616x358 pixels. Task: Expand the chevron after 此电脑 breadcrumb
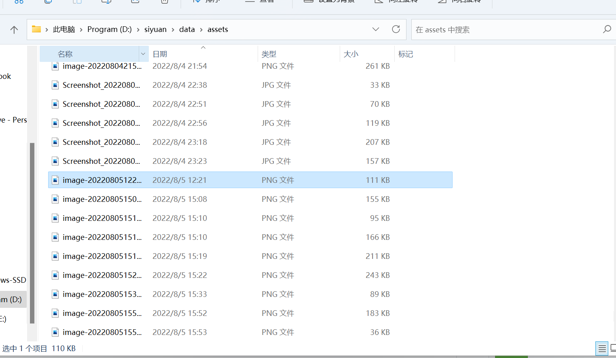(x=81, y=30)
